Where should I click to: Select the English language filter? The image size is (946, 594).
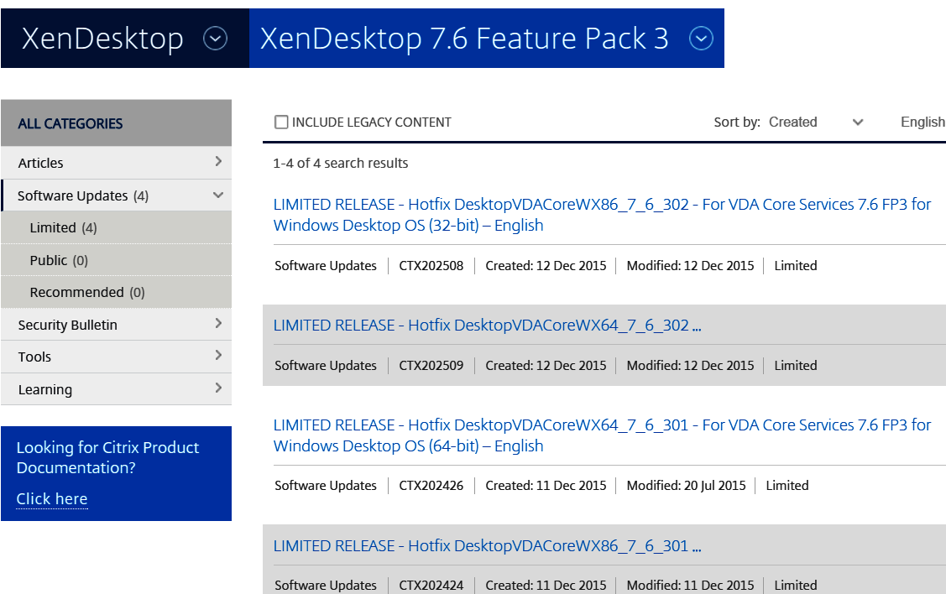click(922, 122)
